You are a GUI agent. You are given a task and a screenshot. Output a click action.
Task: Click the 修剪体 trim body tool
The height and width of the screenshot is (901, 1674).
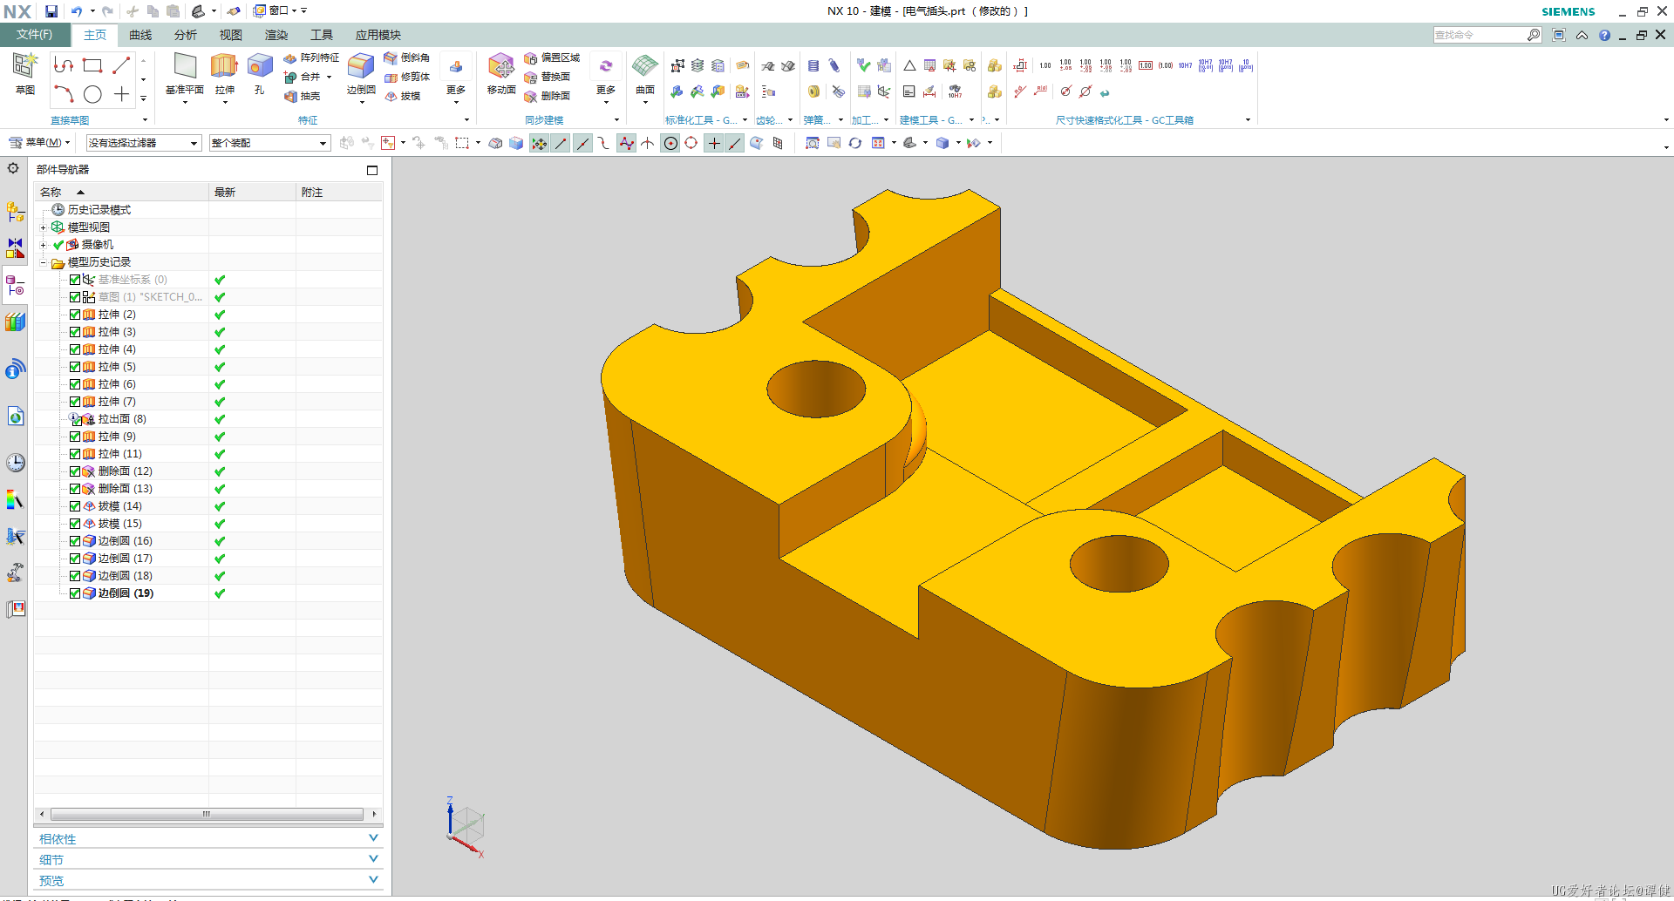click(407, 77)
